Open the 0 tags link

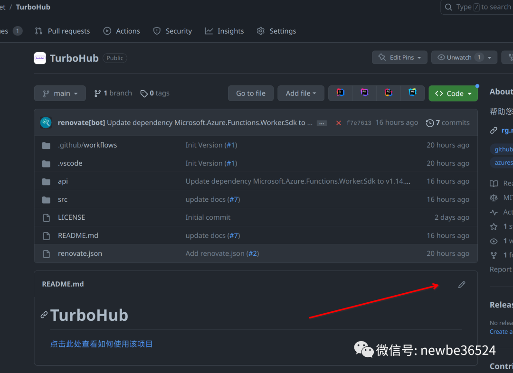tap(155, 93)
